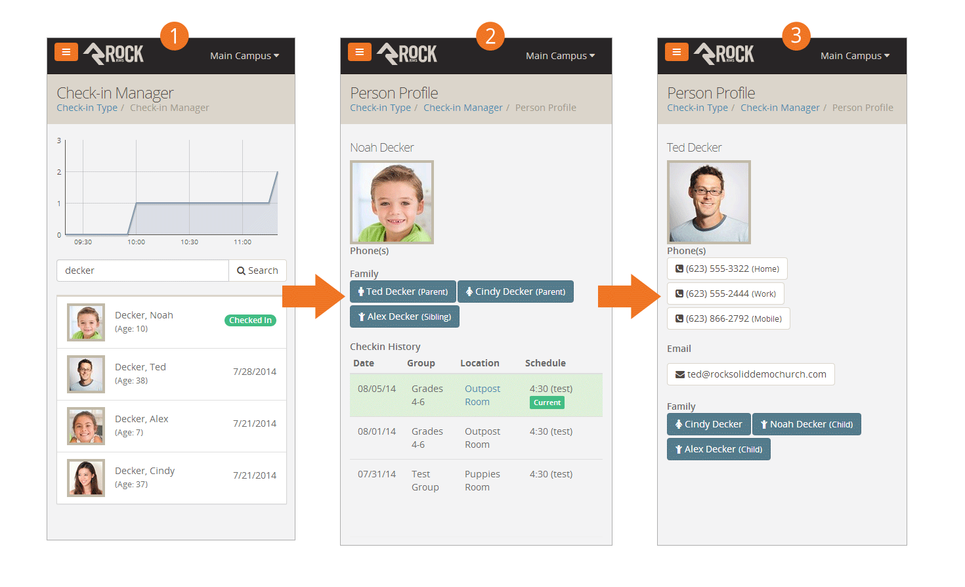Image resolution: width=965 pixels, height=587 pixels.
Task: Click Rock RMS logo in Ted Decker panel
Action: pyautogui.click(x=724, y=54)
